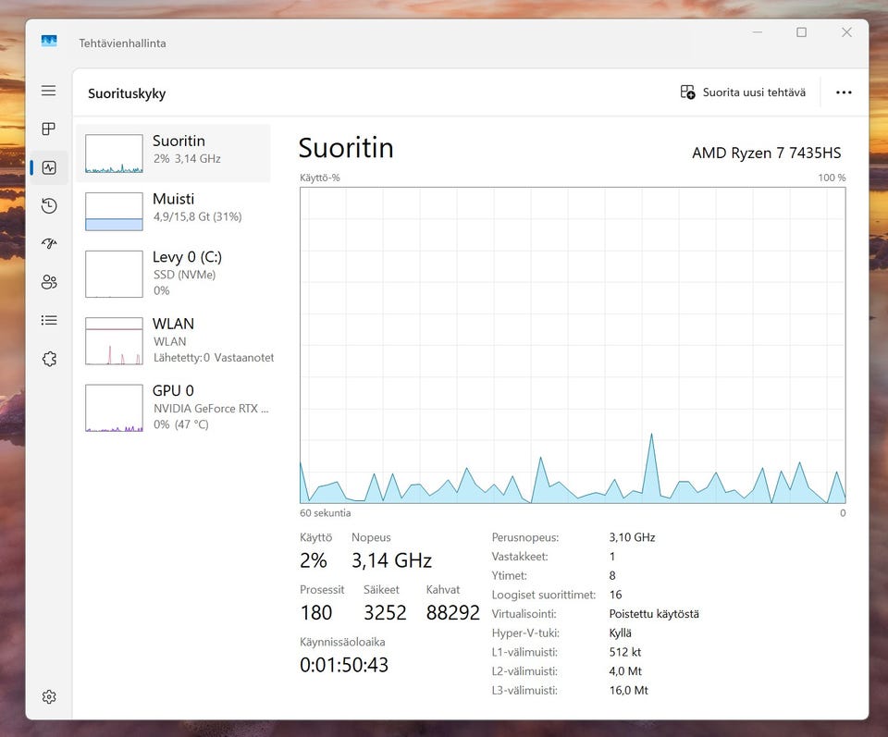Click the Loogiset suorittimet label

pos(544,595)
